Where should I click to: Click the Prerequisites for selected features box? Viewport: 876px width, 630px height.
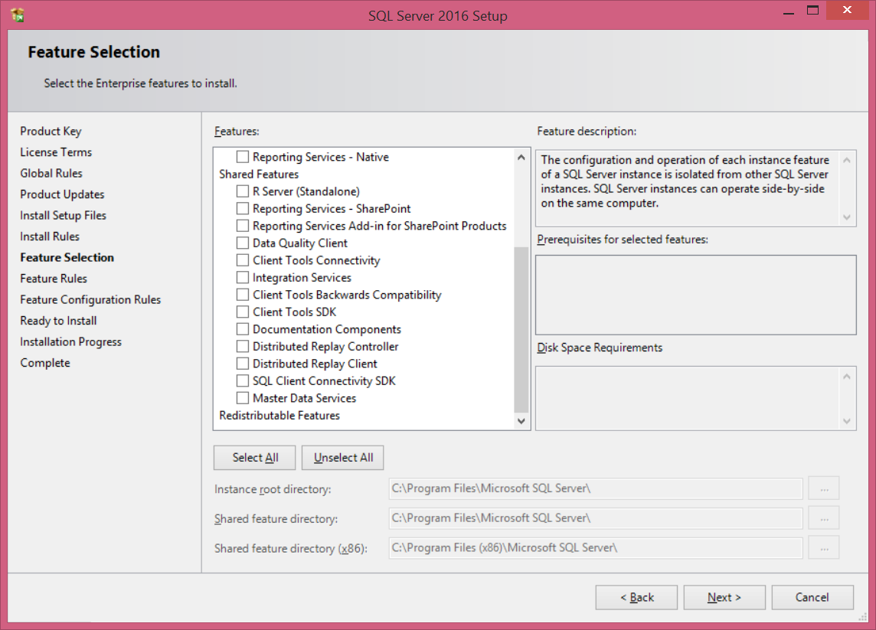click(x=695, y=295)
